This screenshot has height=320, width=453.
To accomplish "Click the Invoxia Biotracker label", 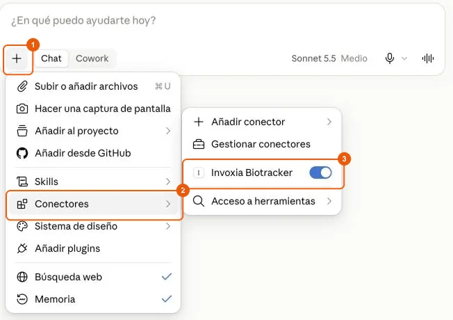I will (x=252, y=173).
